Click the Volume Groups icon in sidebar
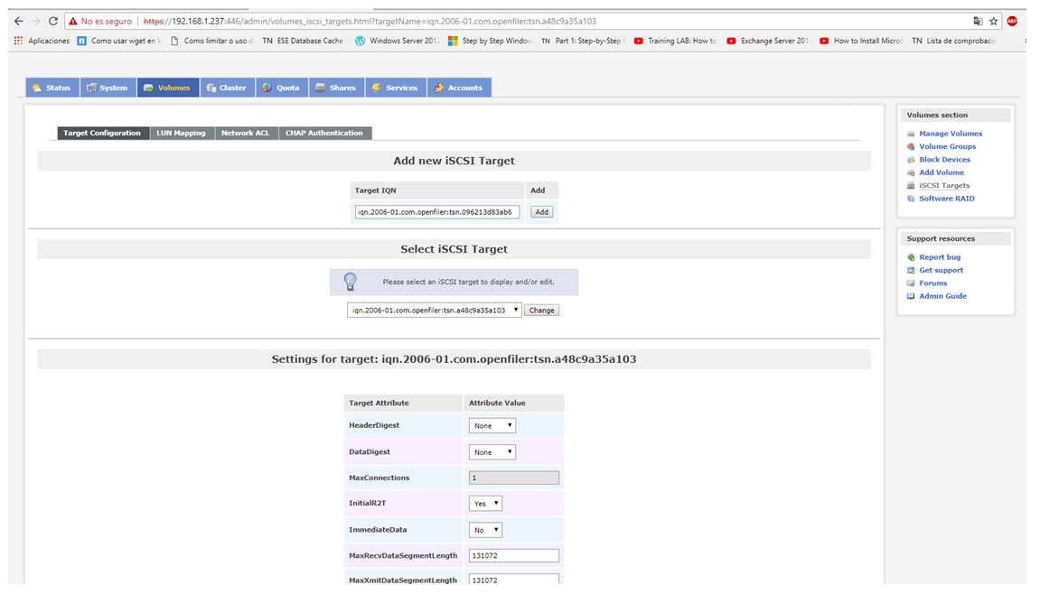Viewport: 1040px width, 603px height. (x=911, y=146)
